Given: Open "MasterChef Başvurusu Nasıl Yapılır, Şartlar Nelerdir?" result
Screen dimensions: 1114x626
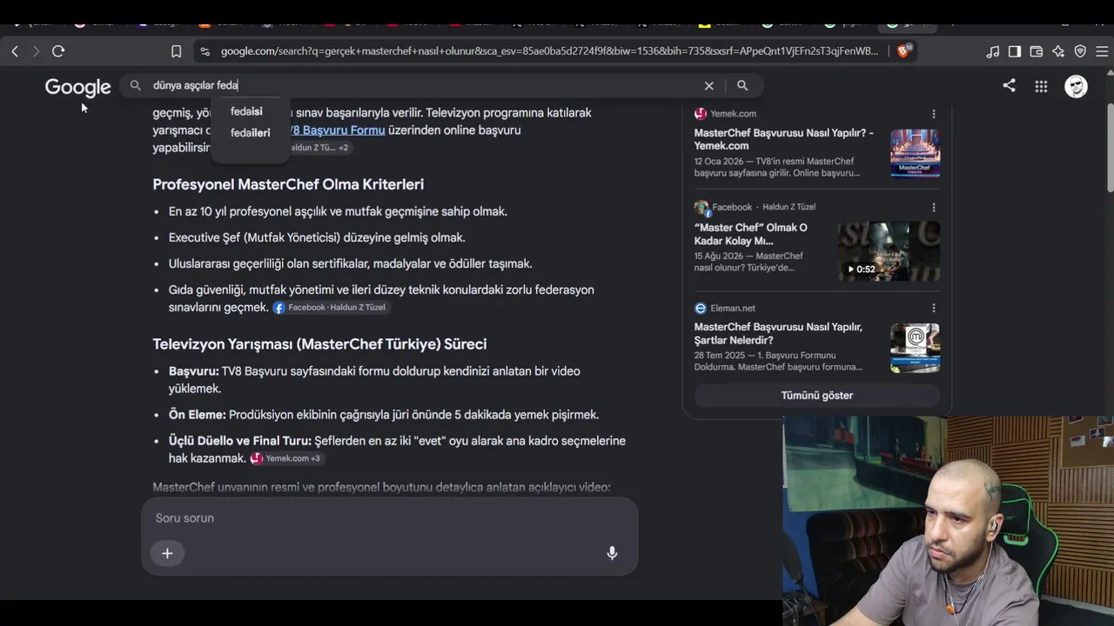Looking at the screenshot, I should click(778, 333).
